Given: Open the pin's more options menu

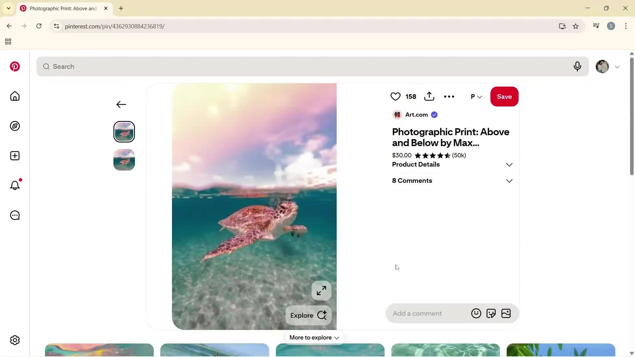Looking at the screenshot, I should point(449,96).
